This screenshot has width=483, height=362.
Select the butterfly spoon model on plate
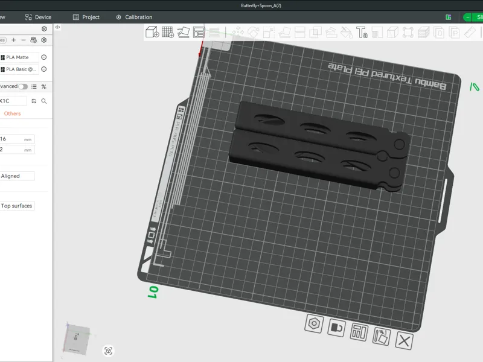pyautogui.click(x=319, y=146)
